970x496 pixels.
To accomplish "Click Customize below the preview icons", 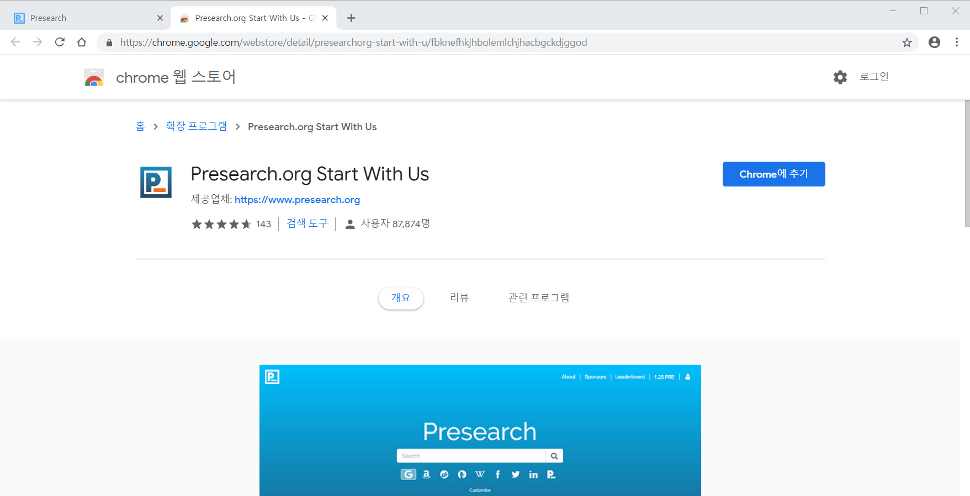I will point(480,490).
